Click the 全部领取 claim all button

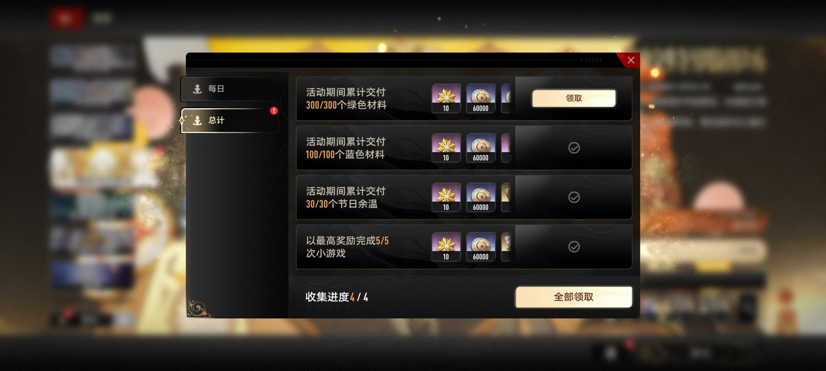(574, 297)
